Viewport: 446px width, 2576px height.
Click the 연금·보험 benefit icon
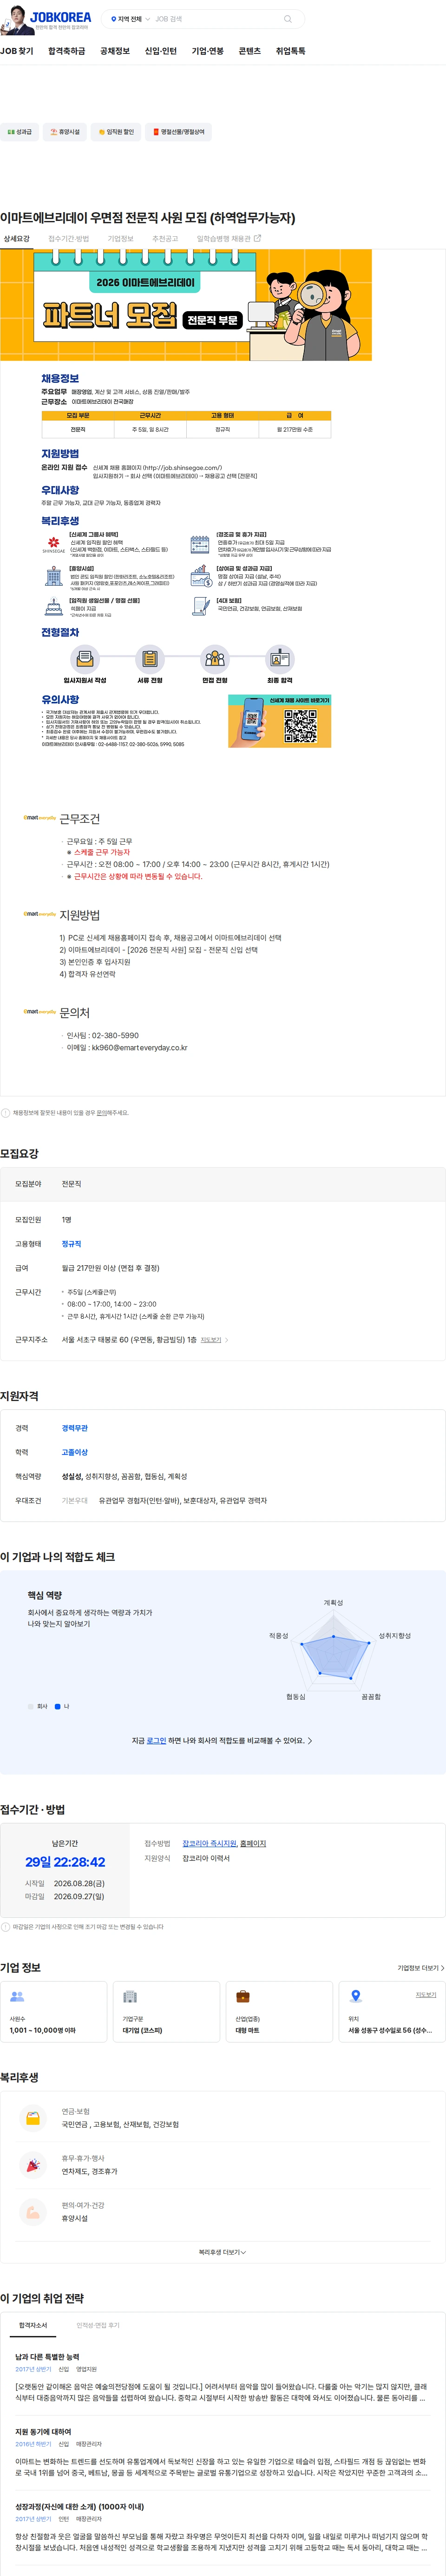[33, 2118]
